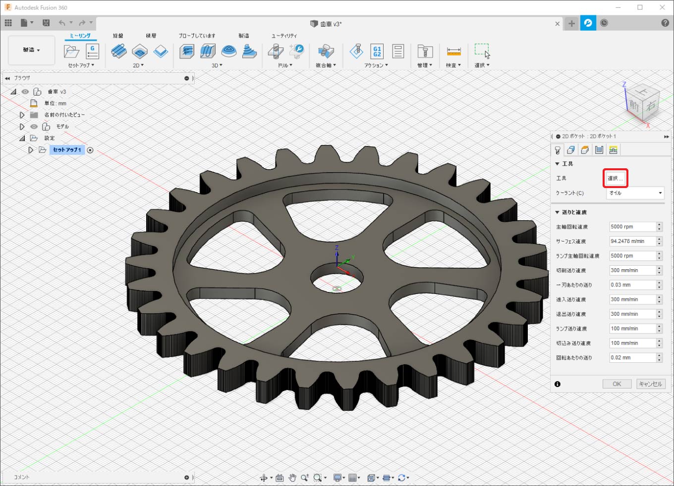Select the 2D Pocket toolpath icon
Image resolution: width=674 pixels, height=486 pixels.
[140, 51]
